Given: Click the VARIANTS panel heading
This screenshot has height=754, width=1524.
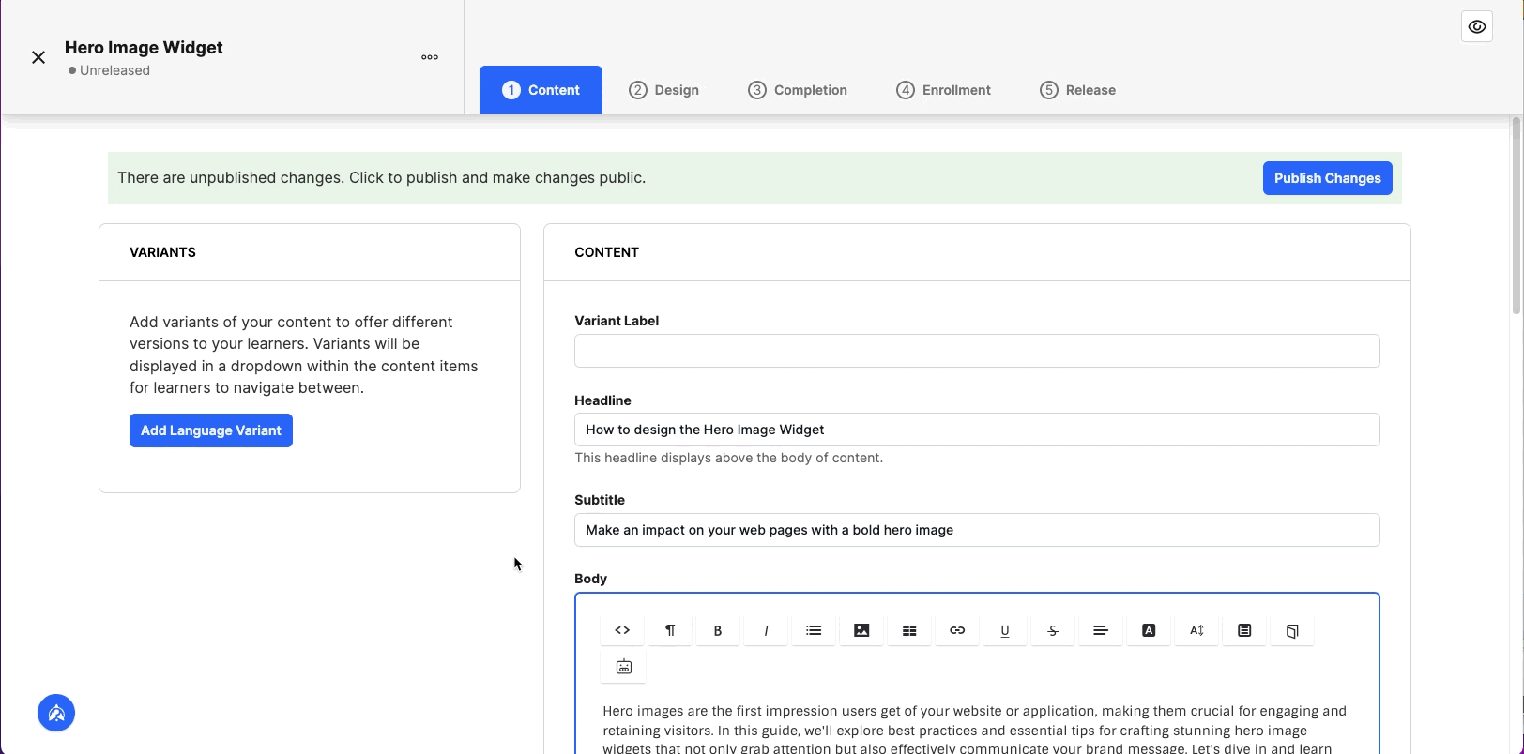Looking at the screenshot, I should (162, 252).
